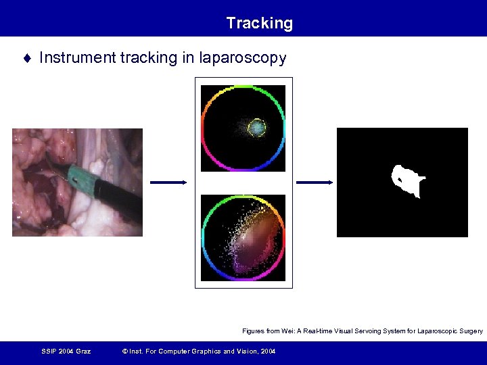Screen dimensions: 487x365
Task: Click the black-and-white segmentation mask image
Action: tap(402, 182)
